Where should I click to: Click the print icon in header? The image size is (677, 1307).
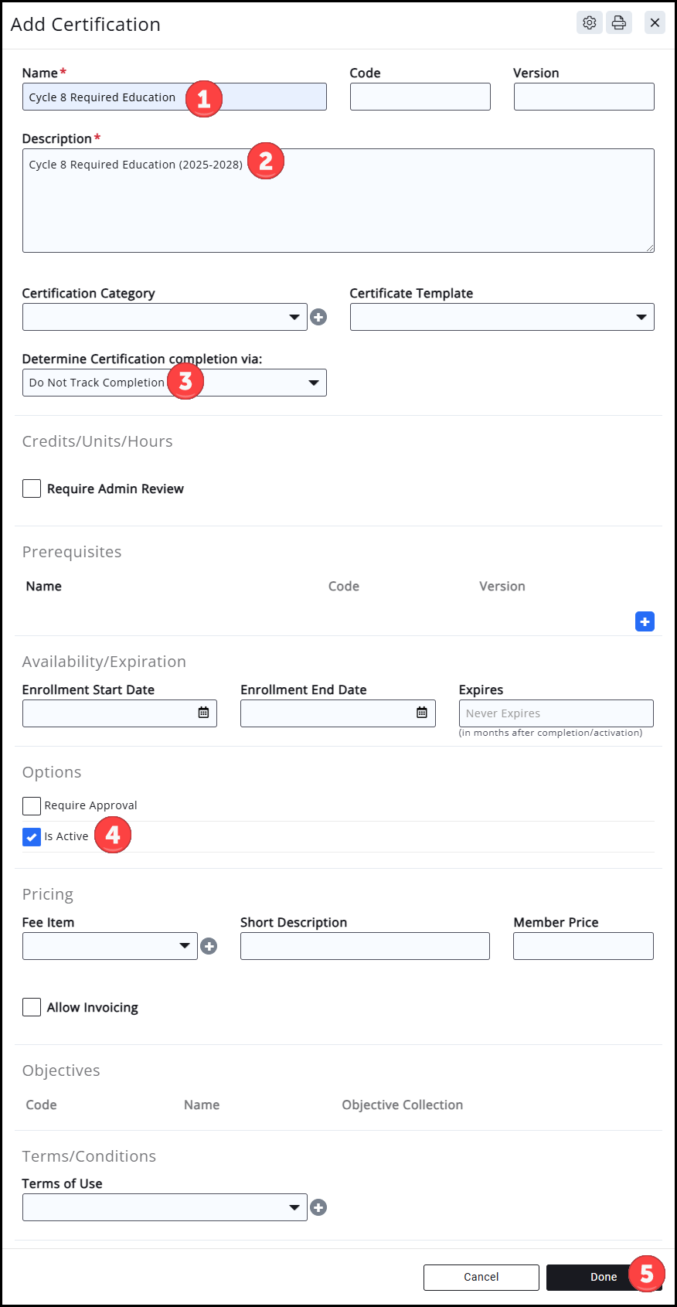[x=619, y=23]
